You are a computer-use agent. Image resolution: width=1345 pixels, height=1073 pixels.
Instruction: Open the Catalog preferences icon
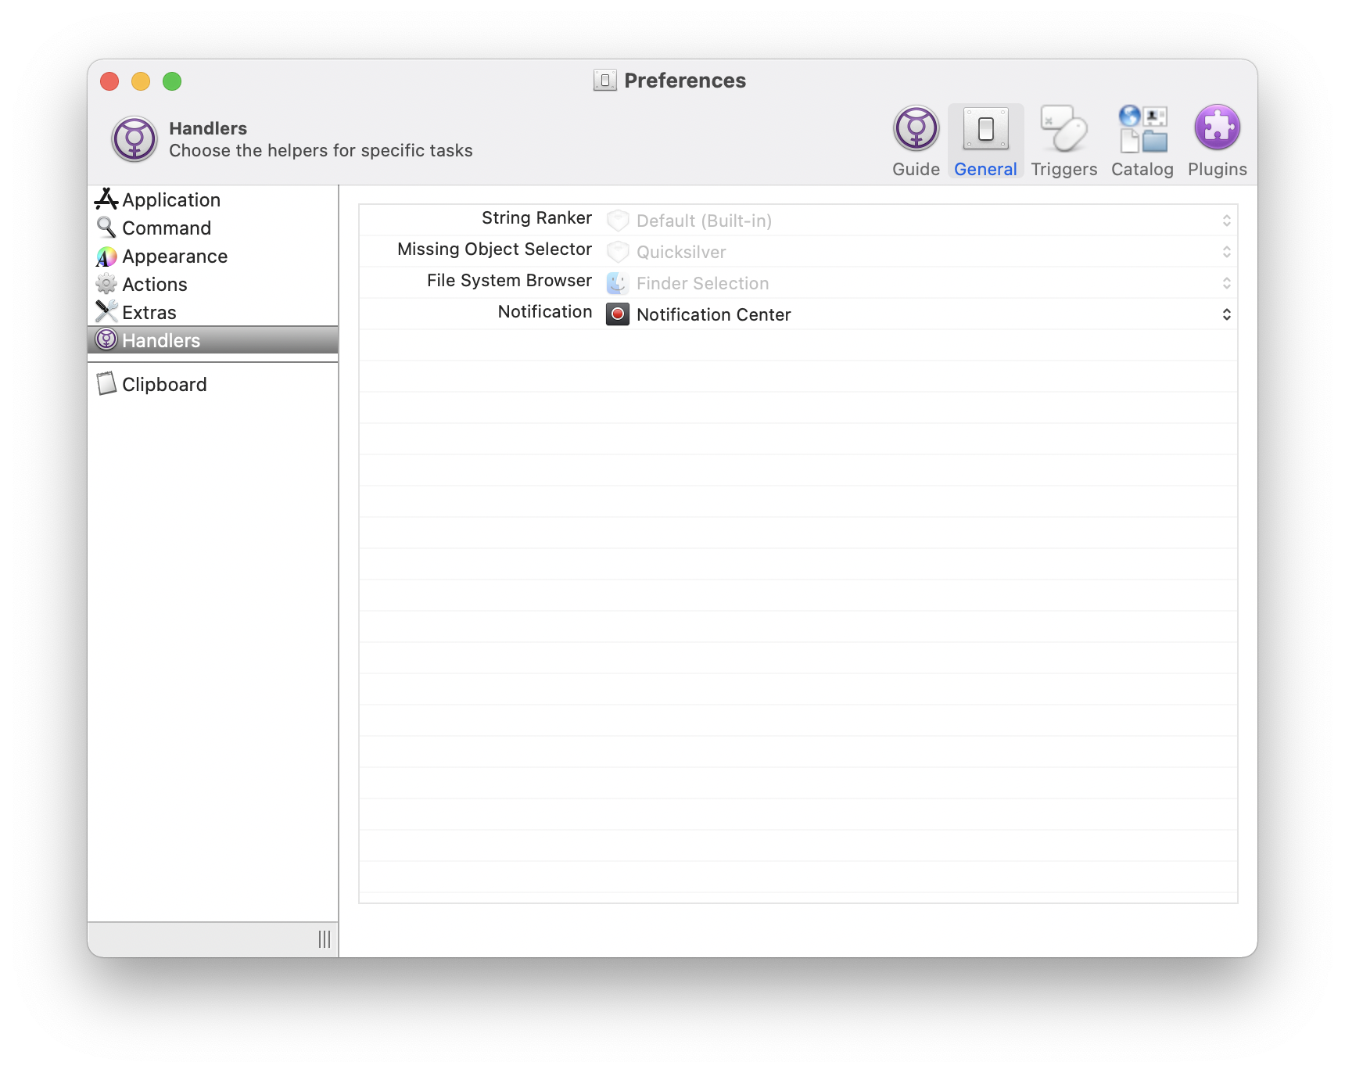pyautogui.click(x=1141, y=133)
